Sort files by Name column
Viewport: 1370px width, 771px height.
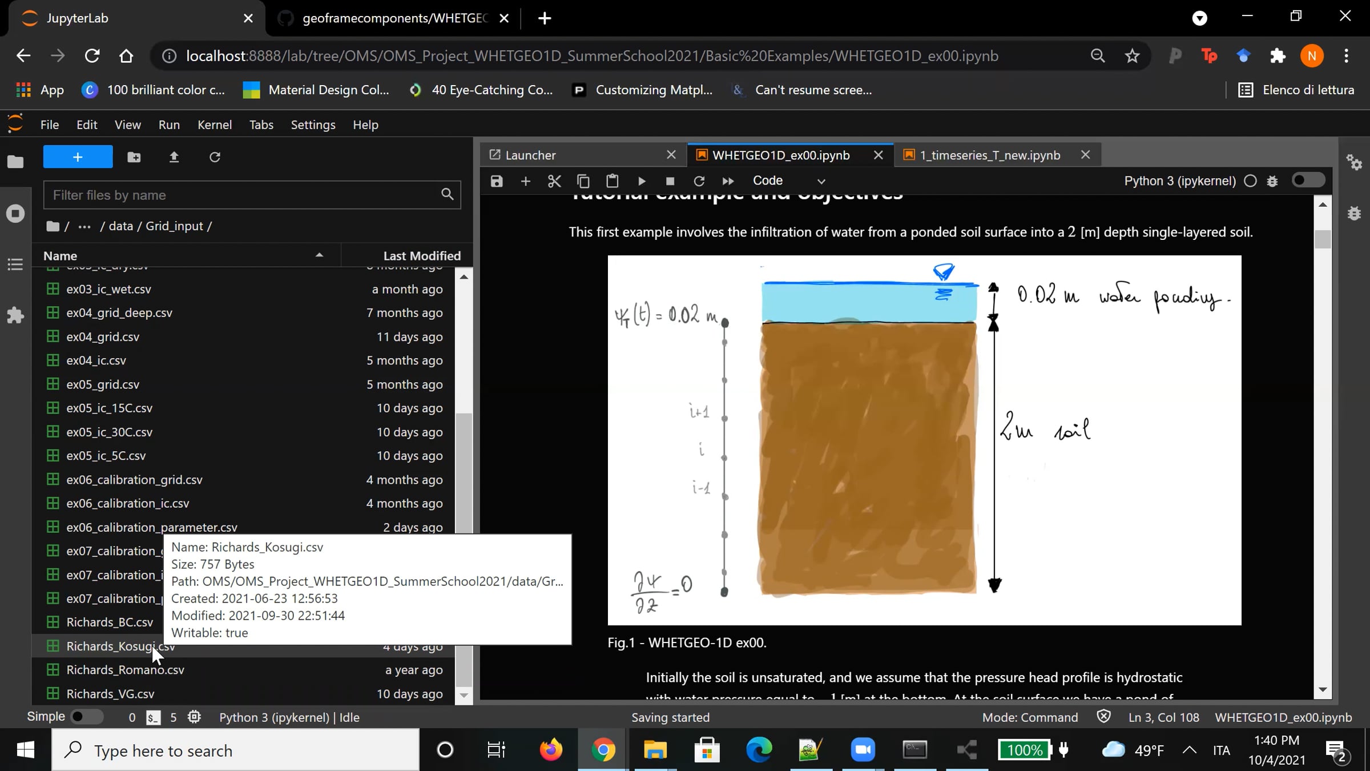coord(186,256)
